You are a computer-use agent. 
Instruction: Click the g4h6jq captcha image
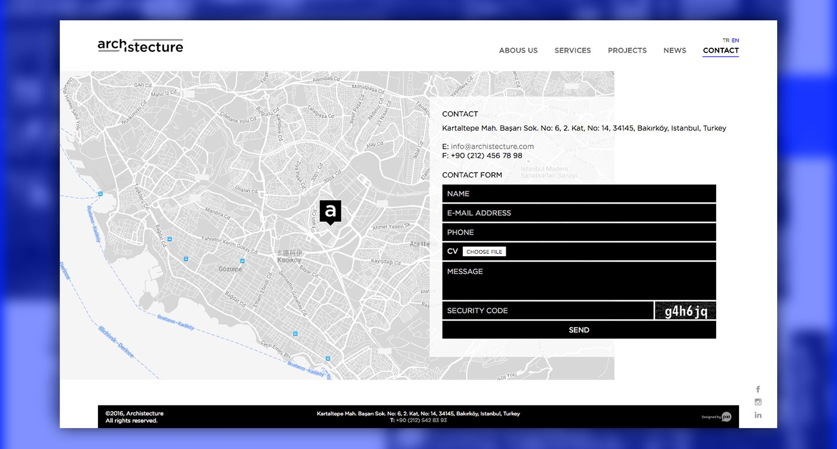pyautogui.click(x=685, y=311)
